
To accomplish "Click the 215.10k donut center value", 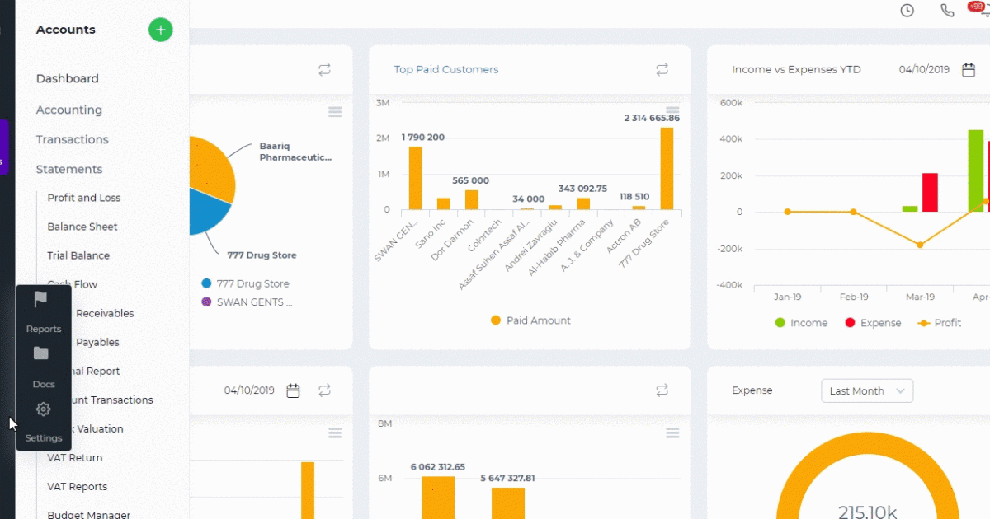I will click(x=867, y=512).
